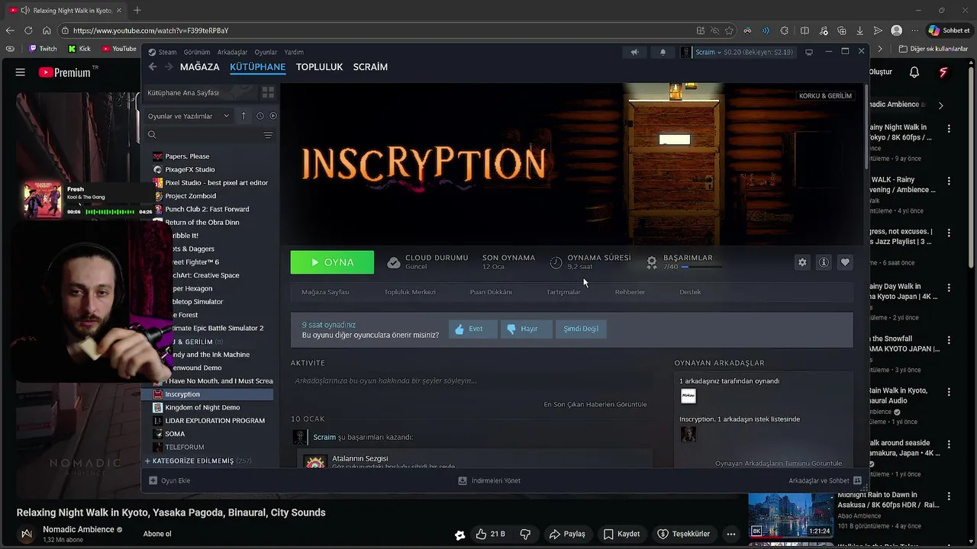The height and width of the screenshot is (549, 977).
Task: Expand KATEGORİZE EDİLMEMİŞ category
Action: point(198,461)
